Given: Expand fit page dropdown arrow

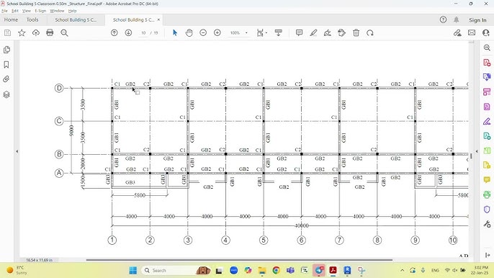Looking at the screenshot, I should tap(266, 33).
